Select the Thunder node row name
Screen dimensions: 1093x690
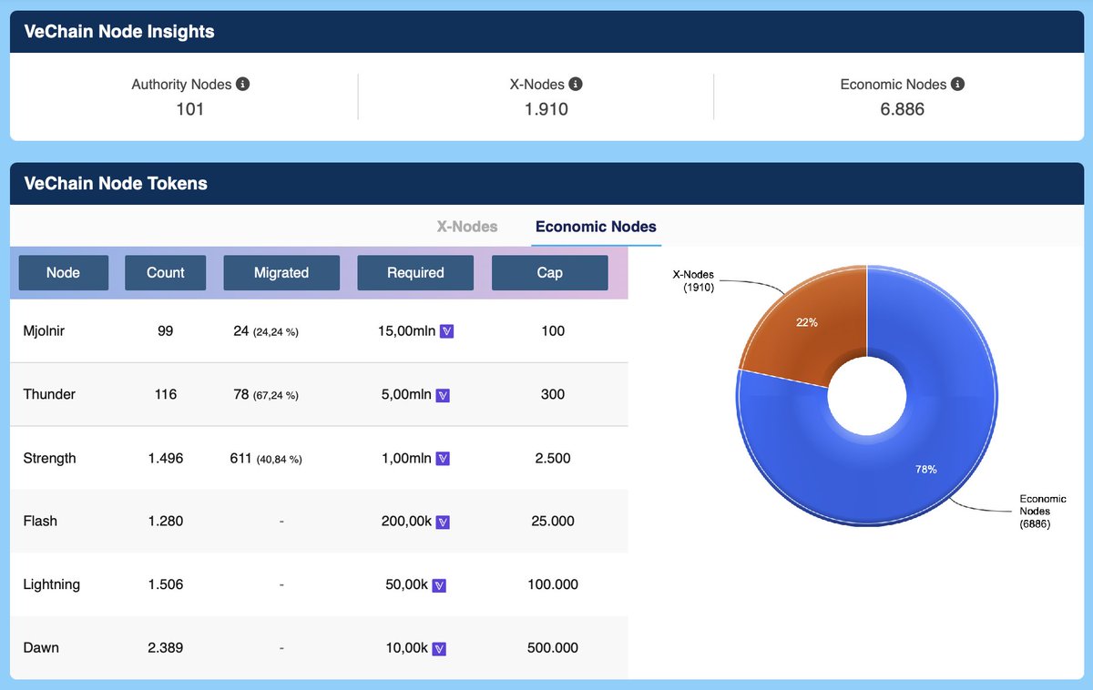[49, 394]
